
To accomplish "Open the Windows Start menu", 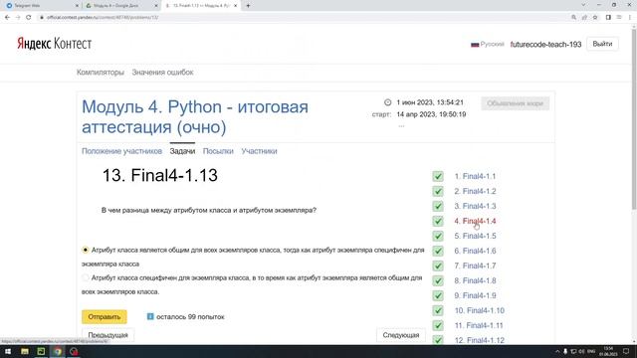I will [8, 351].
